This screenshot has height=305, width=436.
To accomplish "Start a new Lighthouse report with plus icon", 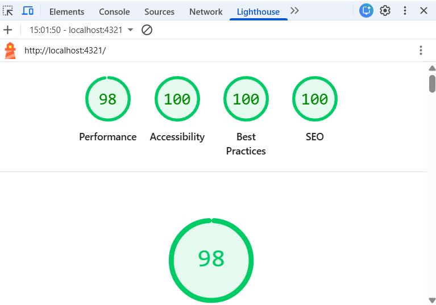I will 8,30.
